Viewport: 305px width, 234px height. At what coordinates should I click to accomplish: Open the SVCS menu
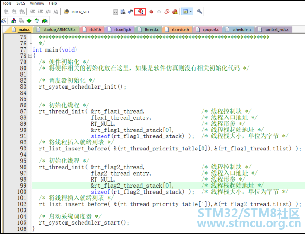click(x=20, y=3)
